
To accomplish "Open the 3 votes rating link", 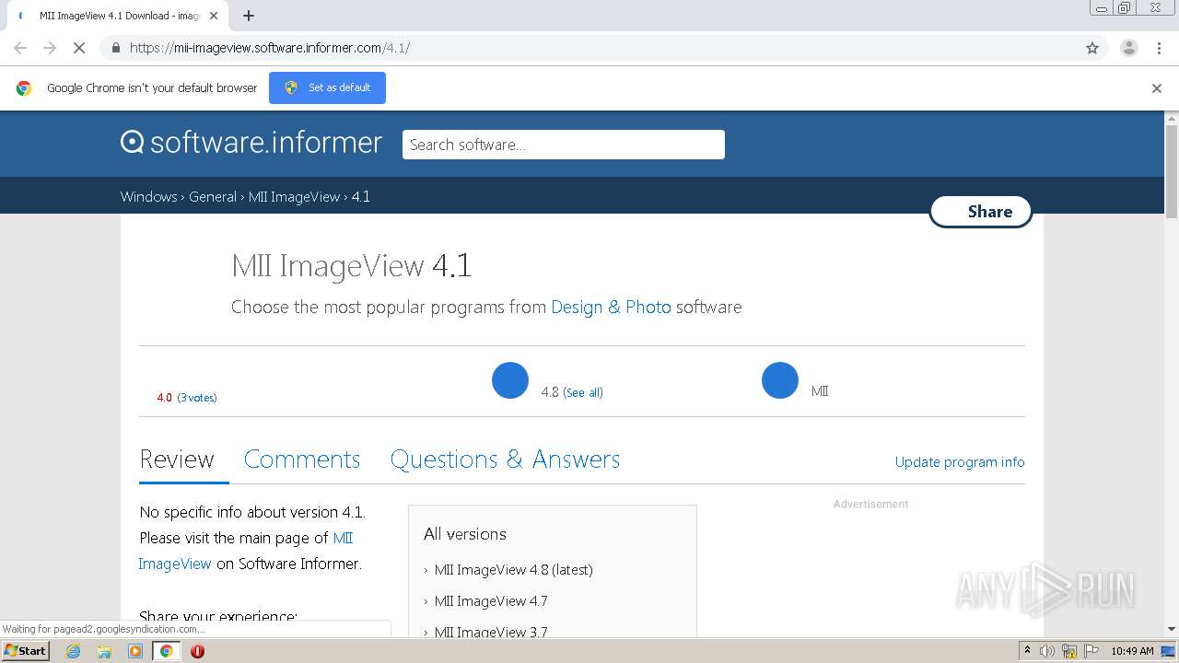I will (x=197, y=398).
